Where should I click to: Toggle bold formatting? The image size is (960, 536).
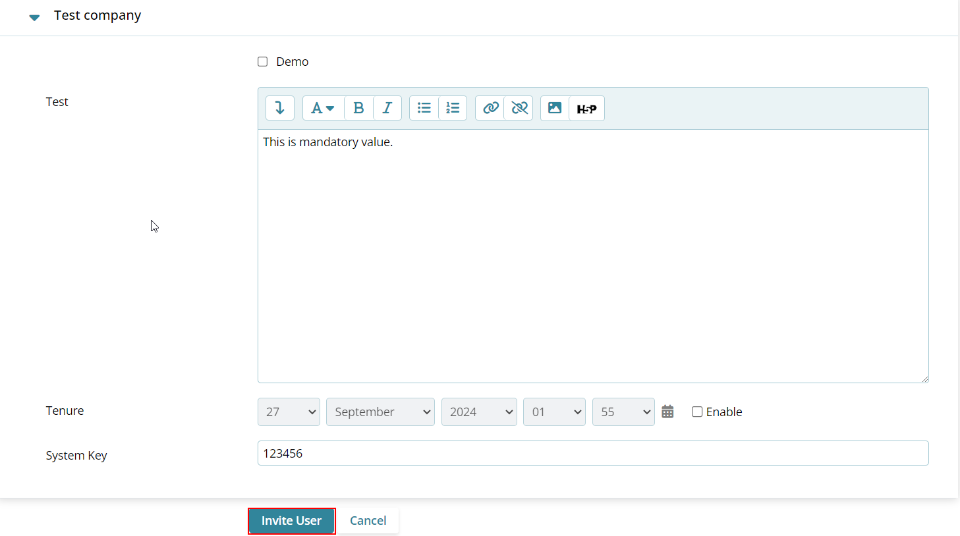pyautogui.click(x=358, y=108)
